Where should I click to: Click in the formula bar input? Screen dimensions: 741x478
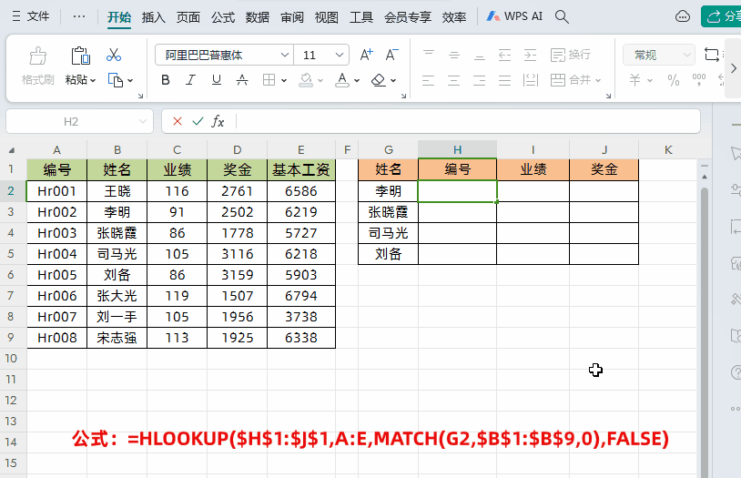point(467,121)
